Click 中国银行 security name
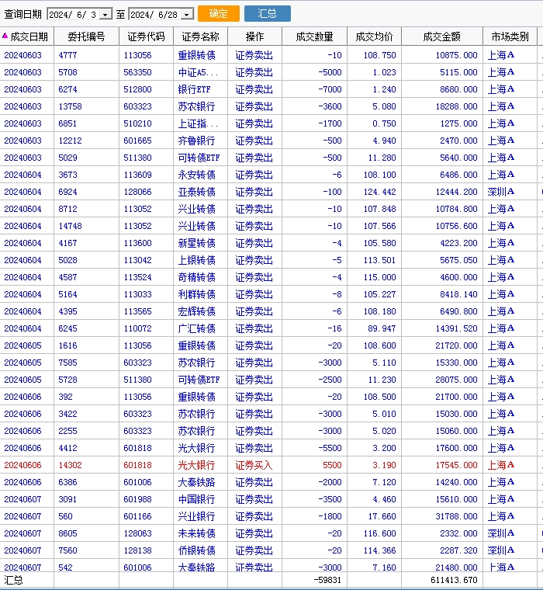The width and height of the screenshot is (543, 590). pos(196,499)
